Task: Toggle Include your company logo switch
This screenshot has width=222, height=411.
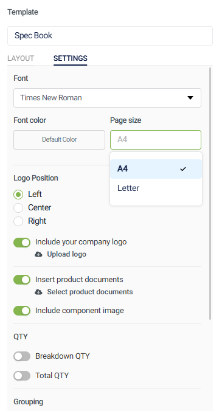Action: point(22,243)
